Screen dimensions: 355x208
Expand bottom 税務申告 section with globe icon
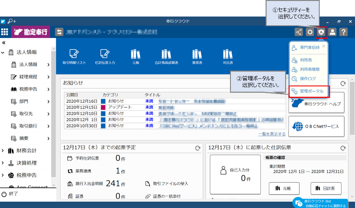pyautogui.click(x=3, y=175)
